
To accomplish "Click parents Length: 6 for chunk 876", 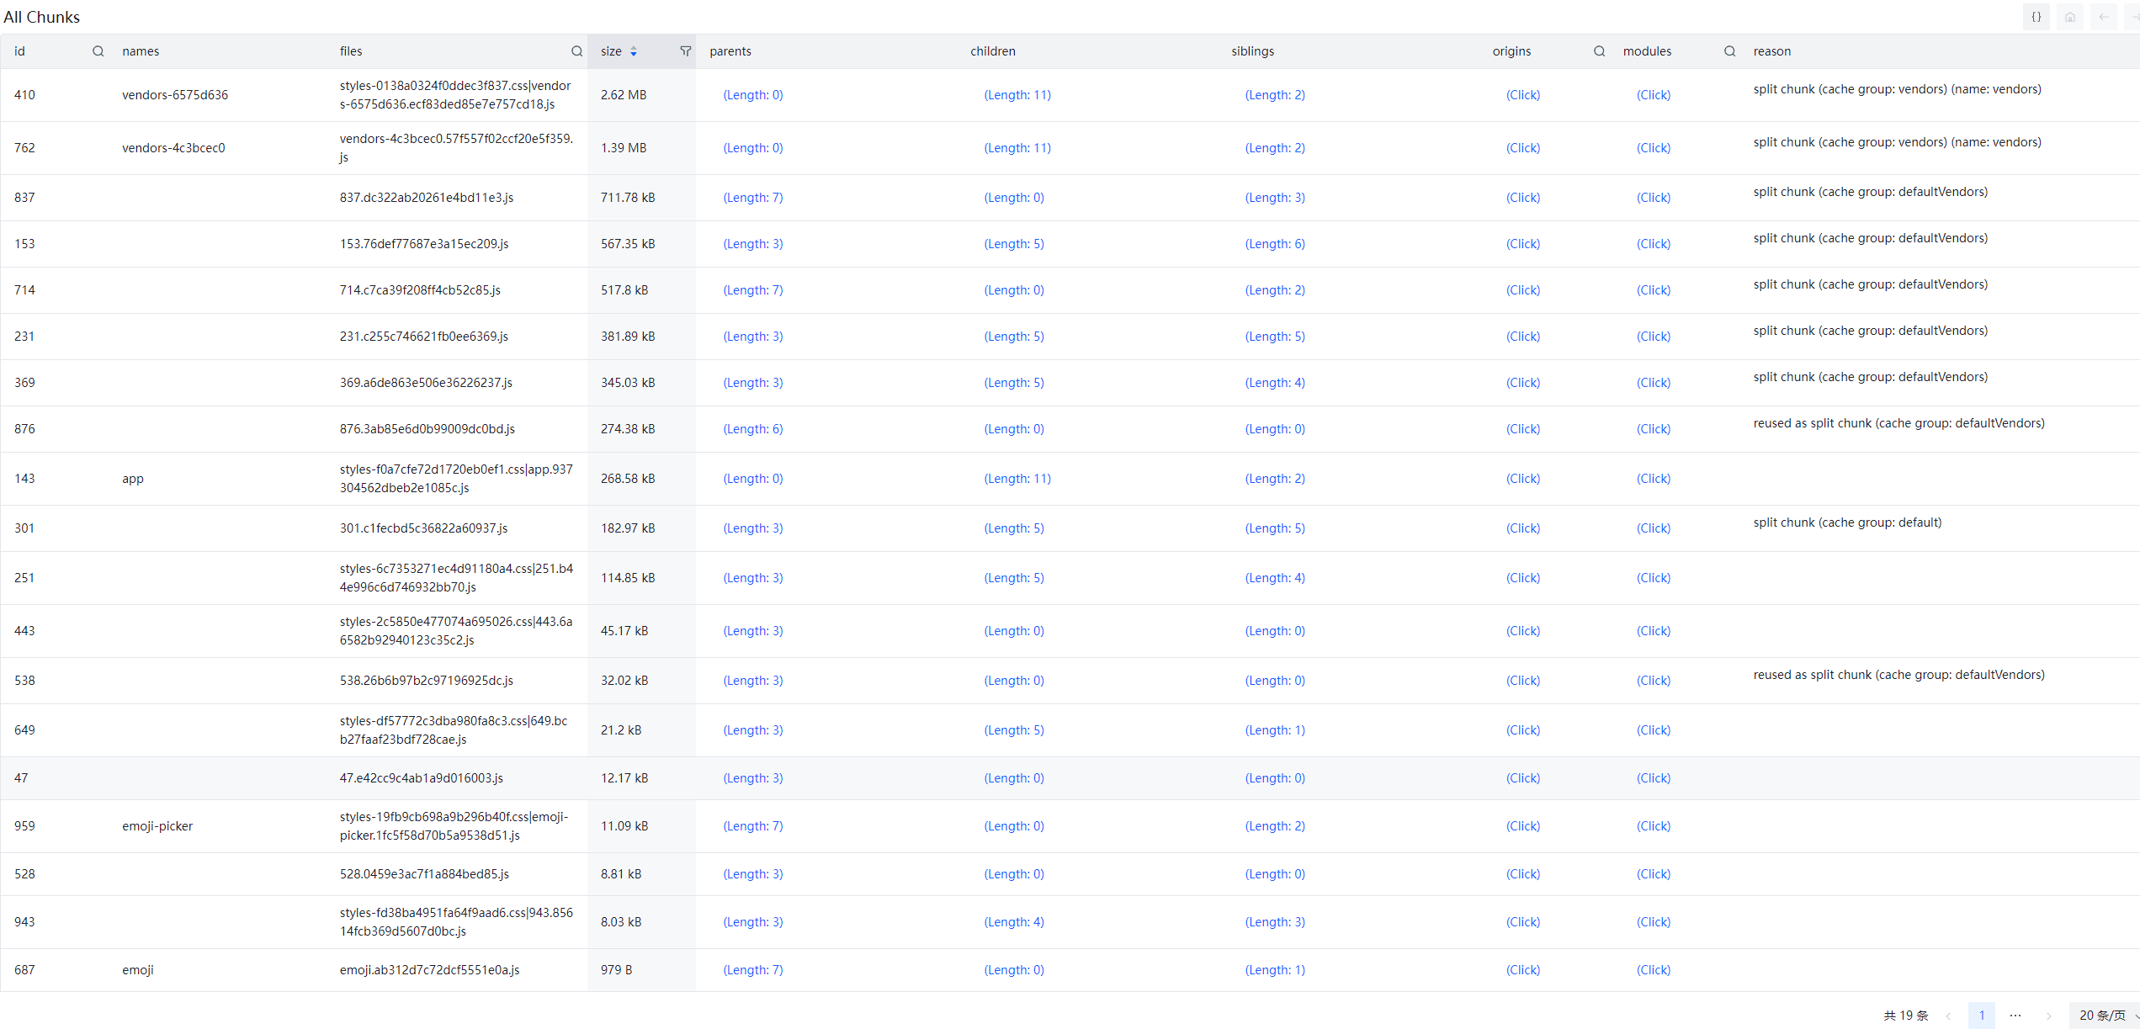I will point(752,429).
